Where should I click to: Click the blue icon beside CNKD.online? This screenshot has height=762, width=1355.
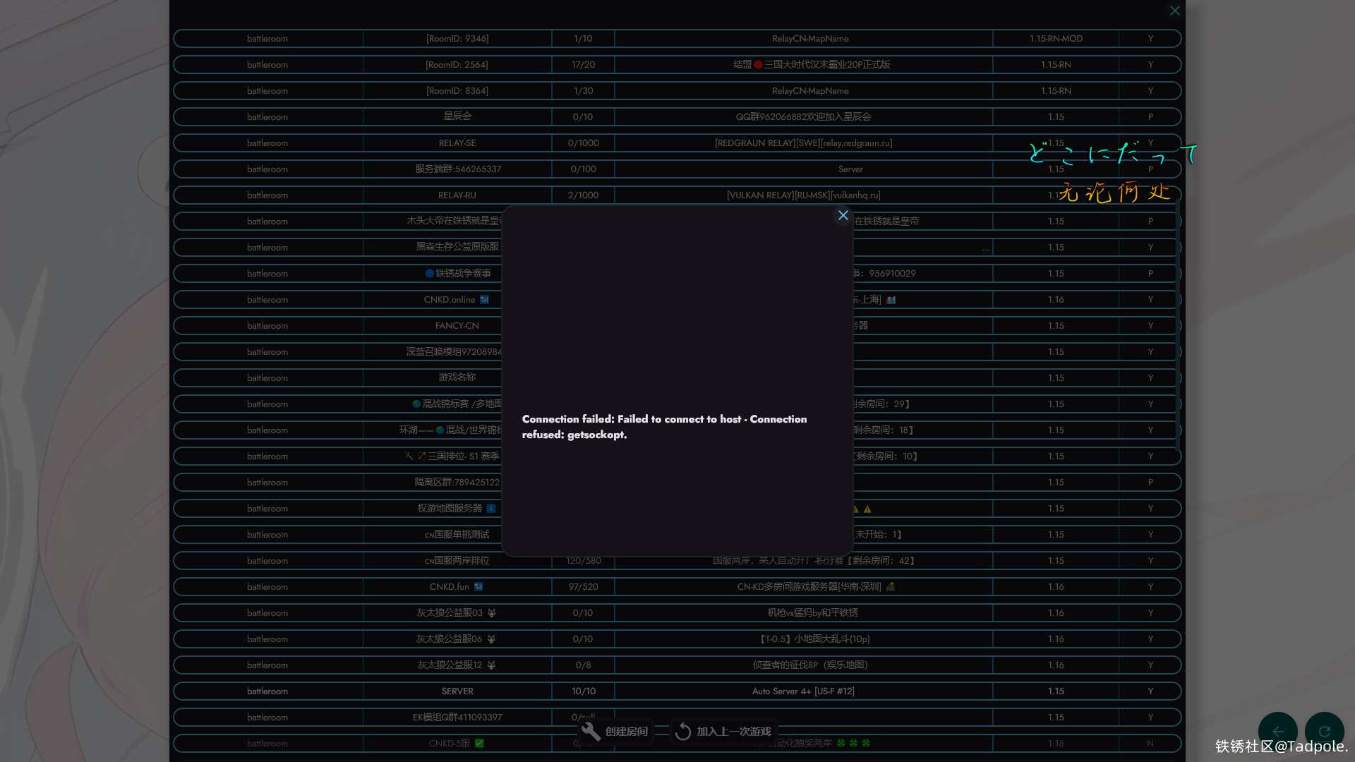[x=484, y=300]
